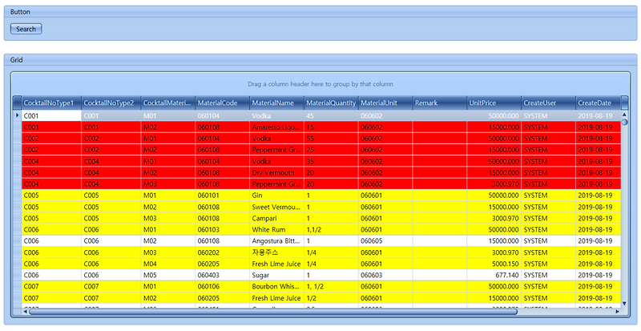
Task: Select the Sugar cell
Action: (x=276, y=275)
